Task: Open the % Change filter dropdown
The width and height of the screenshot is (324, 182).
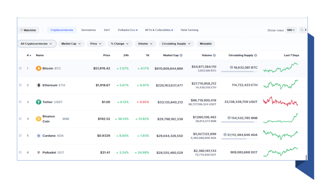Action: pyautogui.click(x=120, y=44)
